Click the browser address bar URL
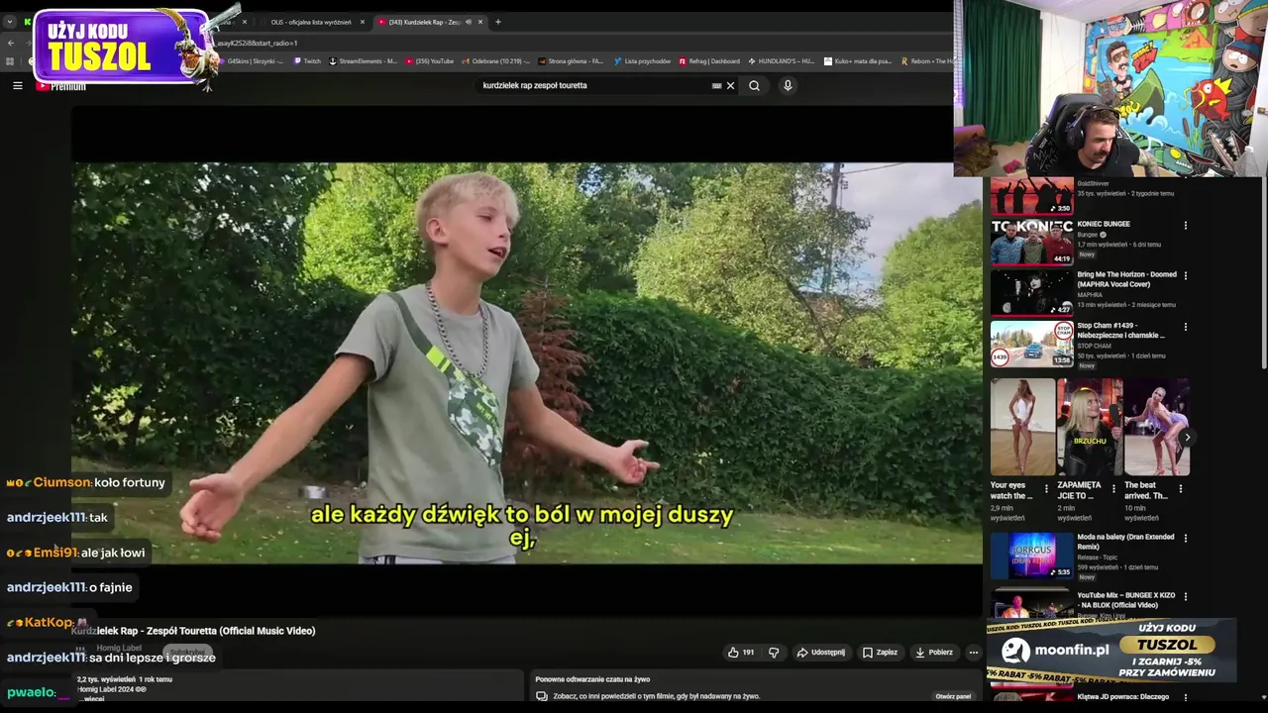This screenshot has height=713, width=1268. 258,43
